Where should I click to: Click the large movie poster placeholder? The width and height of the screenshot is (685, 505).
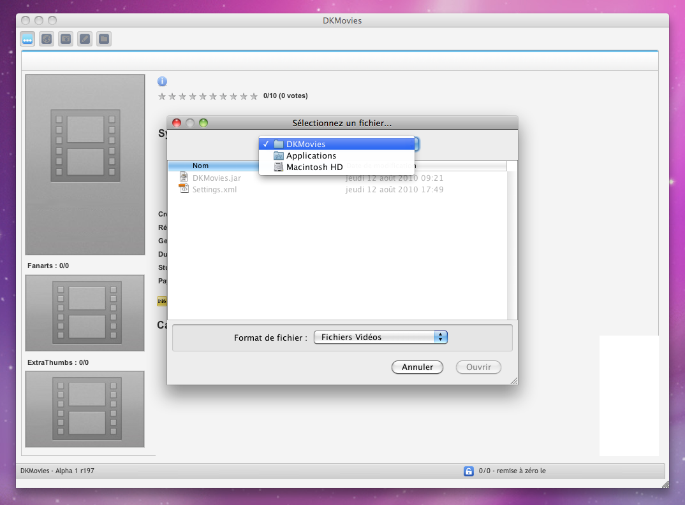pyautogui.click(x=85, y=164)
